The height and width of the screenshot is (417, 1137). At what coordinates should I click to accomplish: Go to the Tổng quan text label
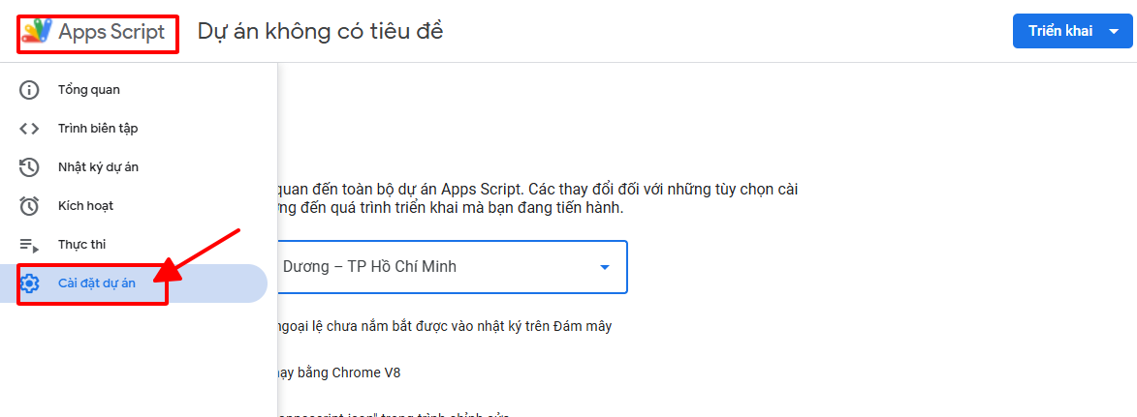(x=89, y=90)
